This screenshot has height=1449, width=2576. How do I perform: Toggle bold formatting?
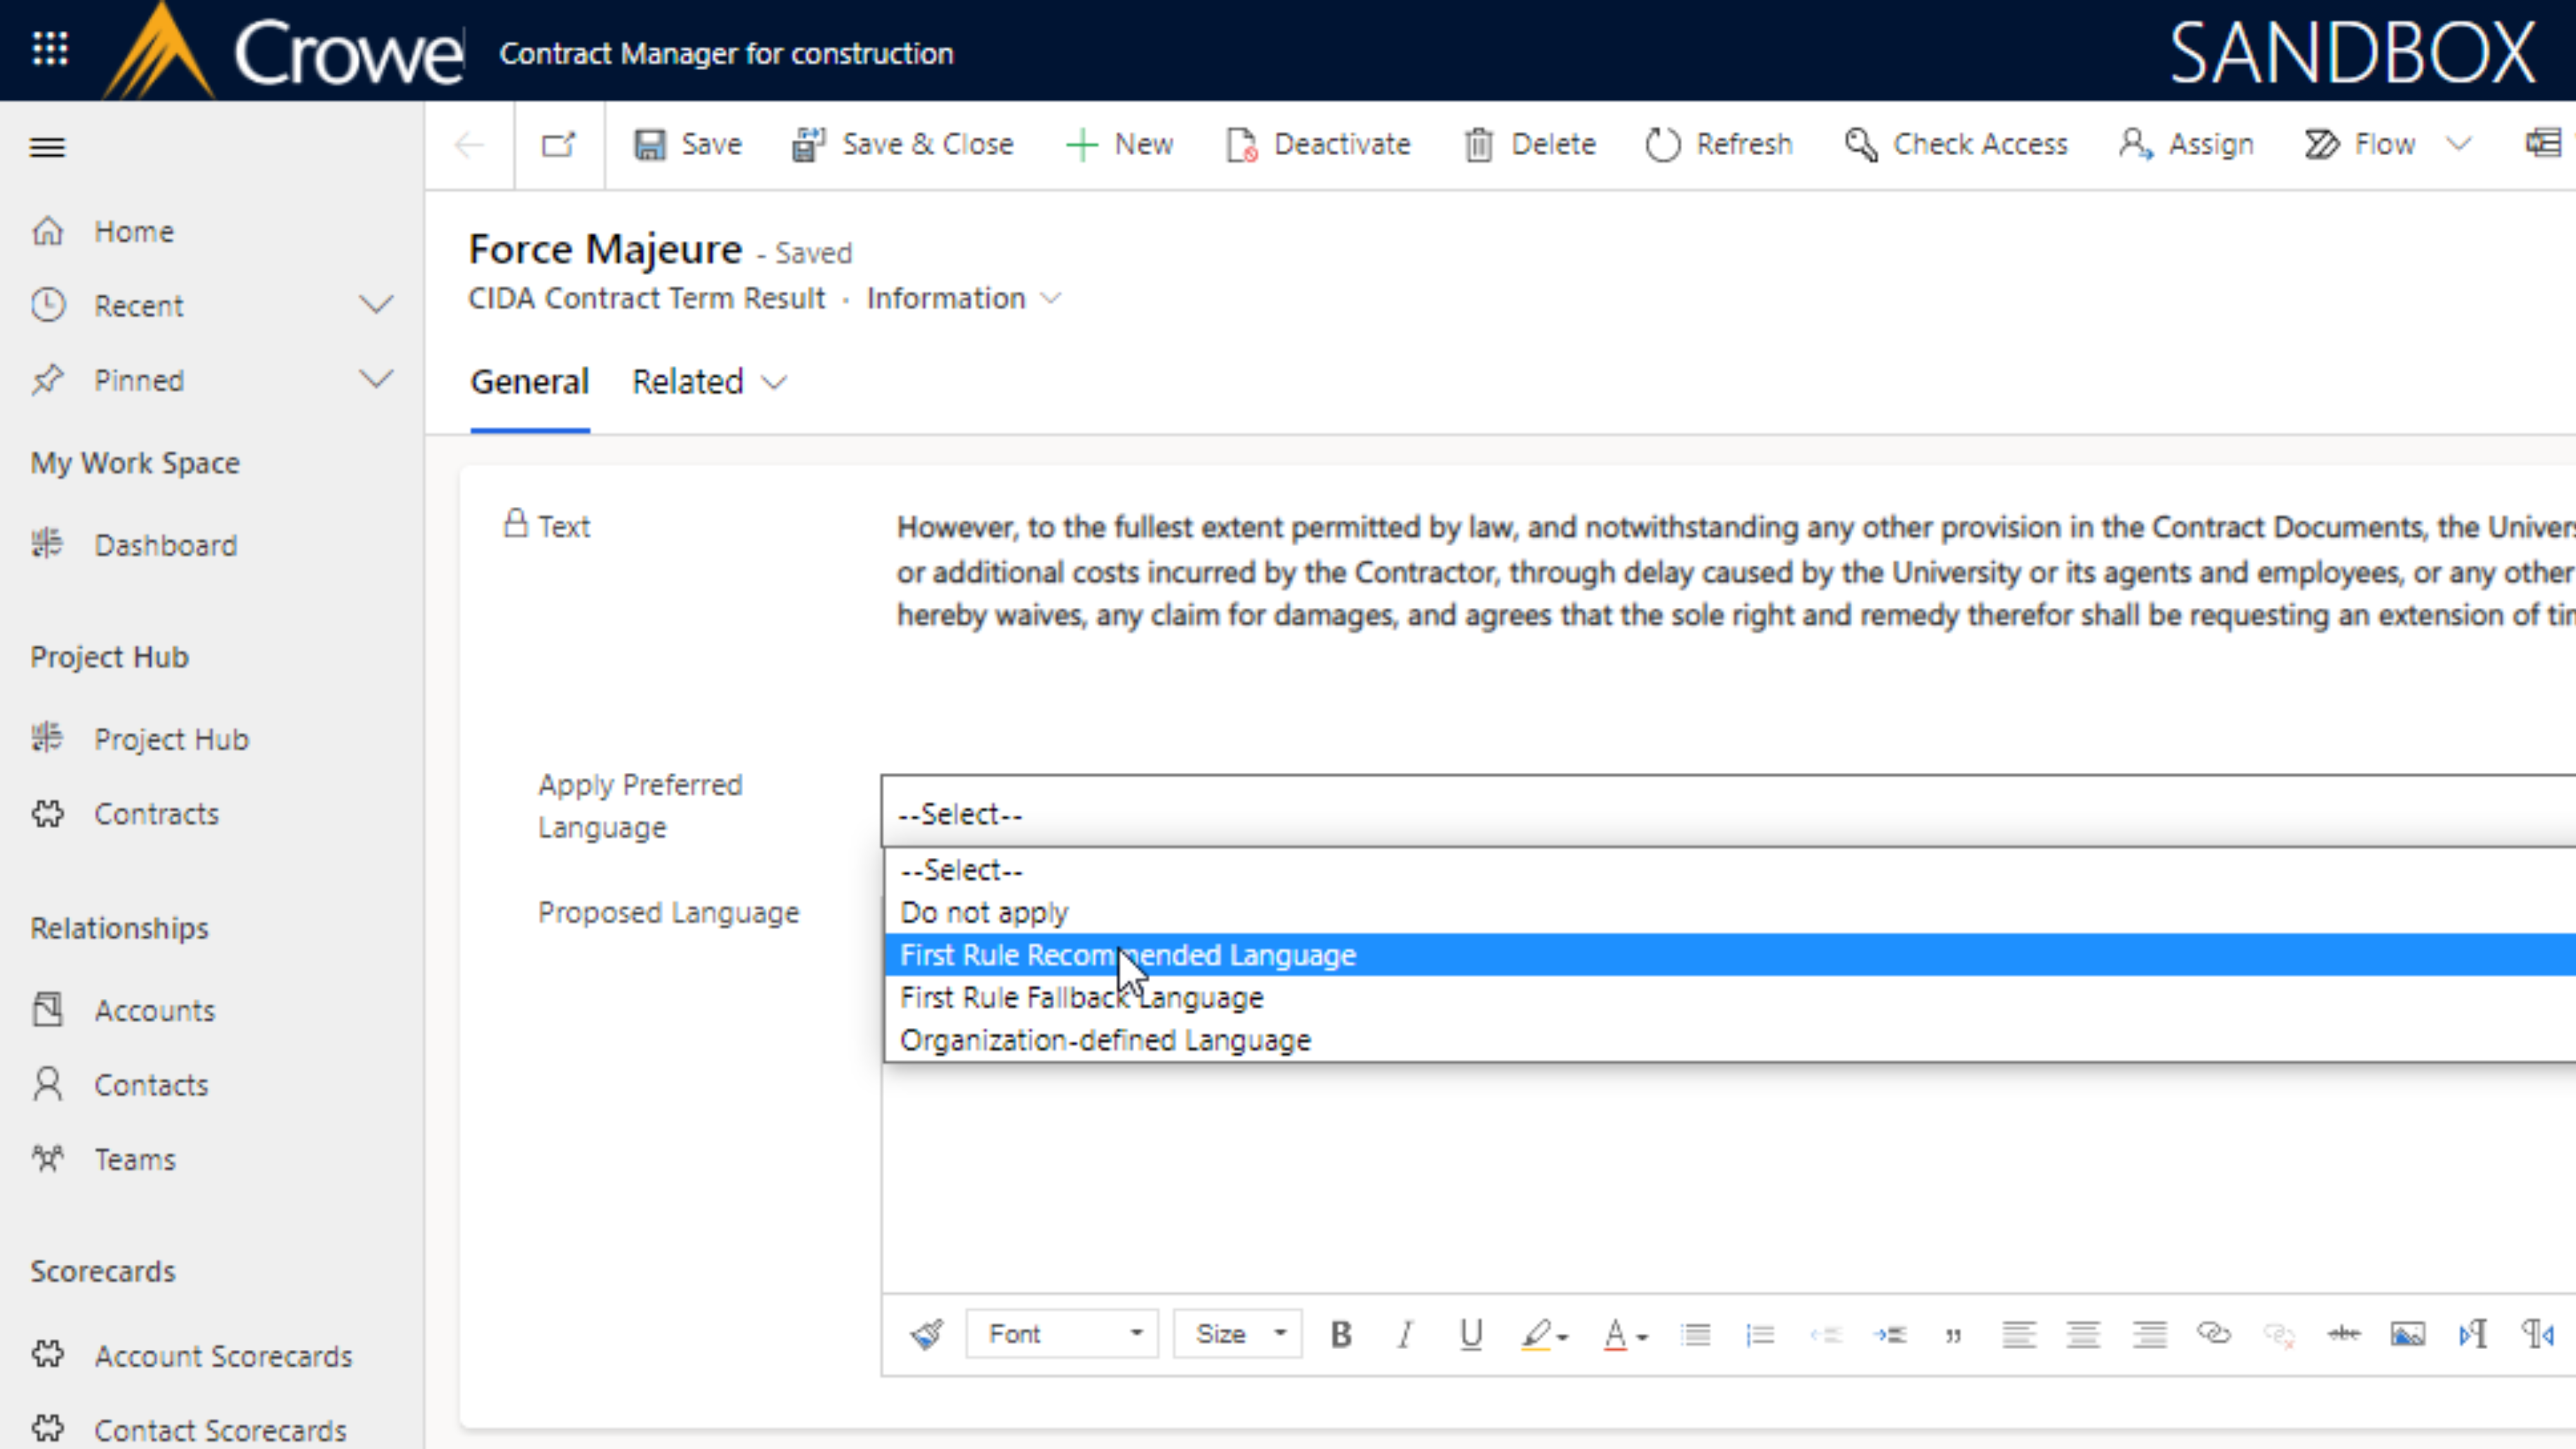pyautogui.click(x=1341, y=1333)
